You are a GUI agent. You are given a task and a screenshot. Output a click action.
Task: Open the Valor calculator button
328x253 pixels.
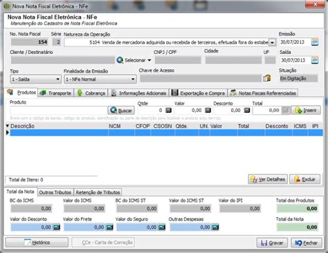pos(208,111)
